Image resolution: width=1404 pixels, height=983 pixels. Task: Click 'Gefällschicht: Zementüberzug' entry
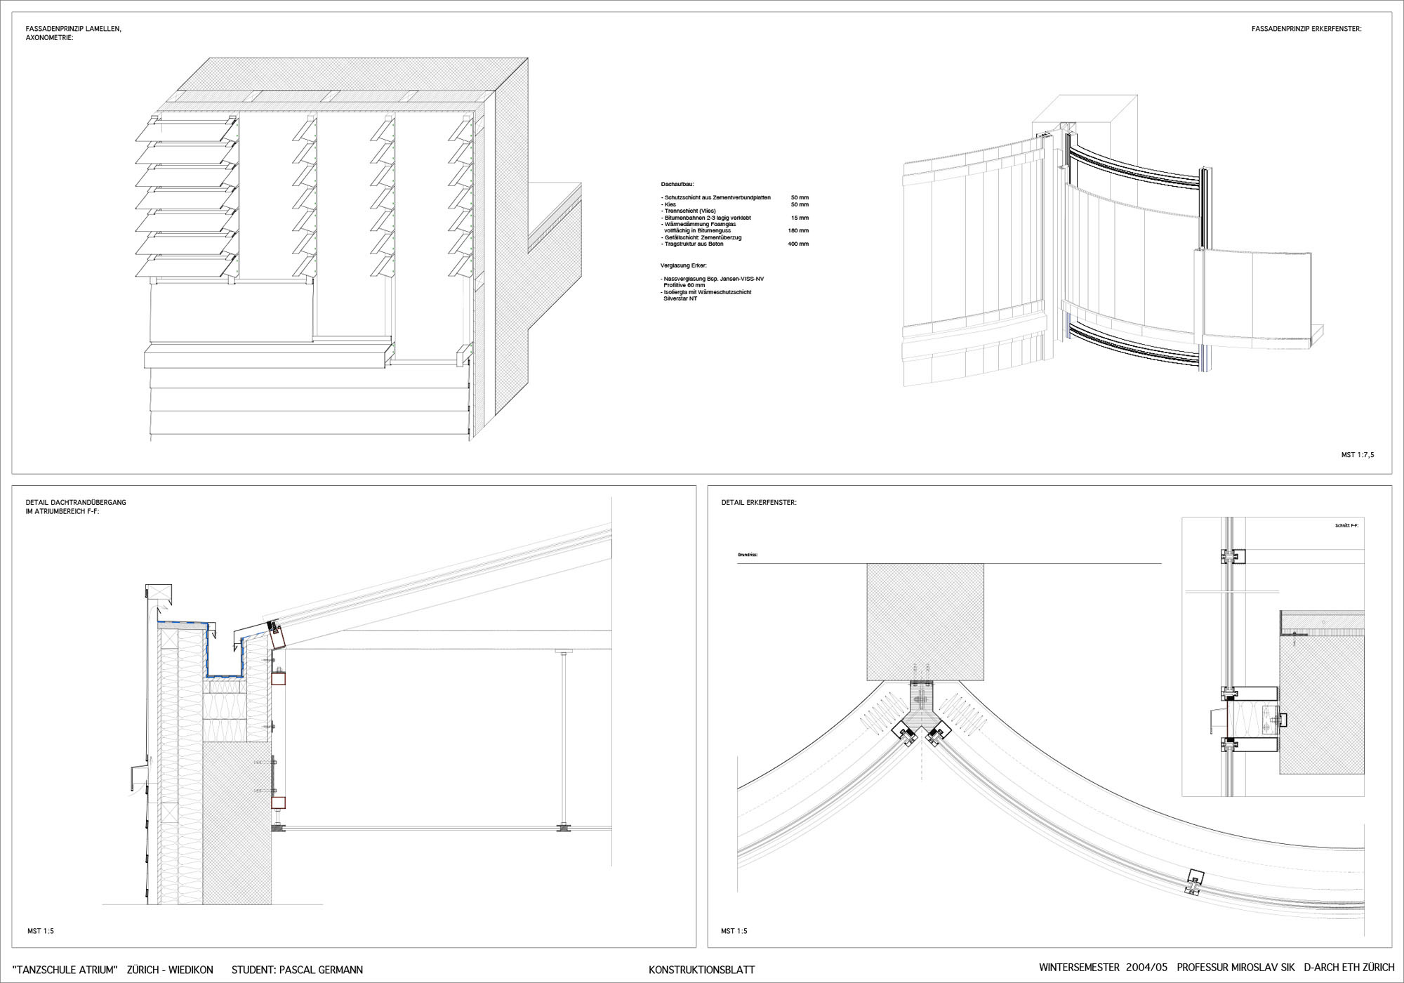(701, 237)
